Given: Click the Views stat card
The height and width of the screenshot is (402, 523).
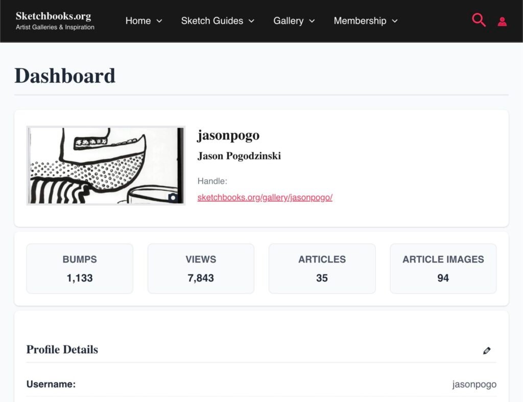Looking at the screenshot, I should coord(201,269).
